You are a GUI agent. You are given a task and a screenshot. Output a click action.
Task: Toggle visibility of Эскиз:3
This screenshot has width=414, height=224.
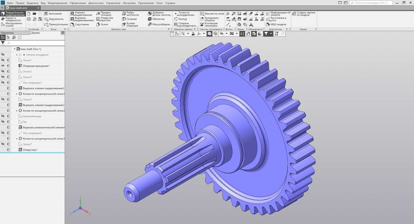click(3, 77)
